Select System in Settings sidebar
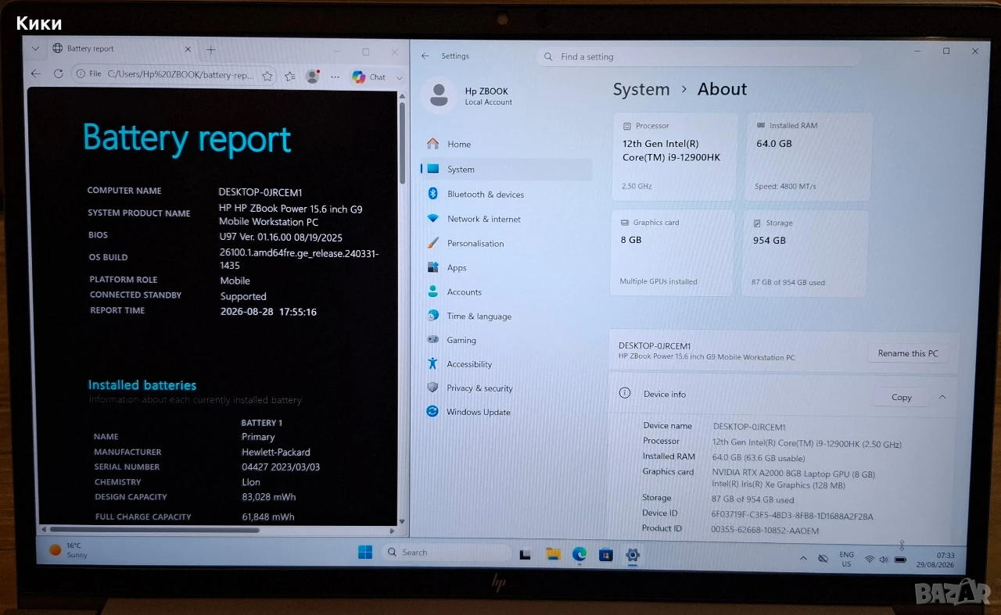This screenshot has height=615, width=1001. point(506,169)
